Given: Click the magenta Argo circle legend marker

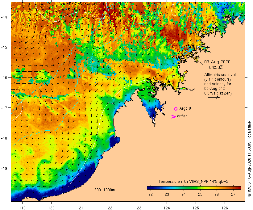Looking at the screenshot, I should [176, 109].
